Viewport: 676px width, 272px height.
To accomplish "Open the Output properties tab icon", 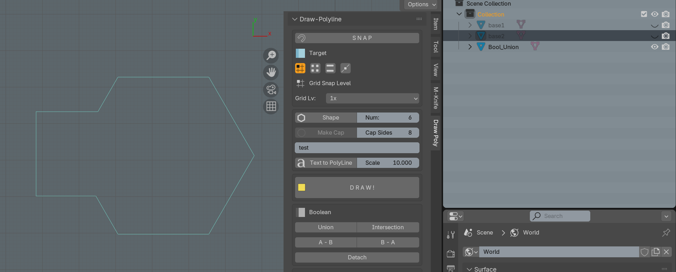I will click(x=451, y=268).
